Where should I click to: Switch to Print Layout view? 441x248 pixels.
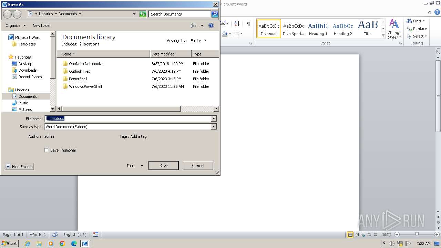coord(350,235)
